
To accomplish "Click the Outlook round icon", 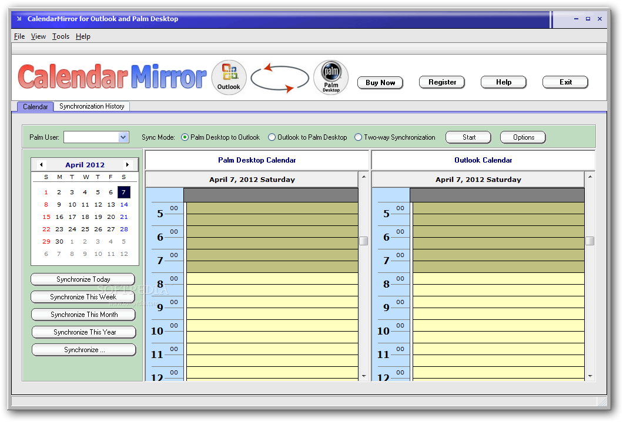I will point(229,77).
